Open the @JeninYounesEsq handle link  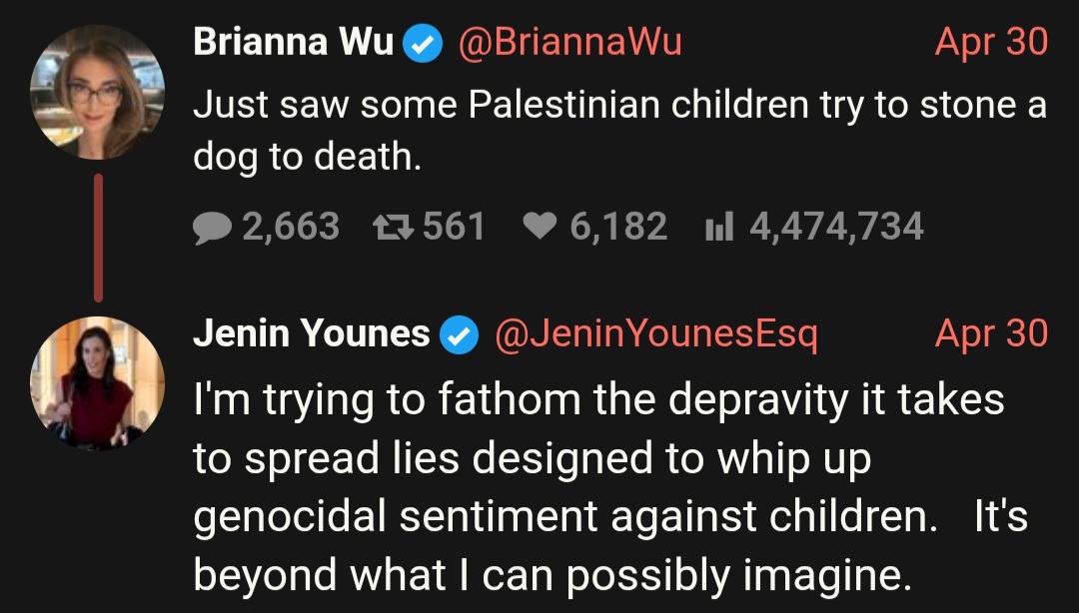(x=656, y=334)
